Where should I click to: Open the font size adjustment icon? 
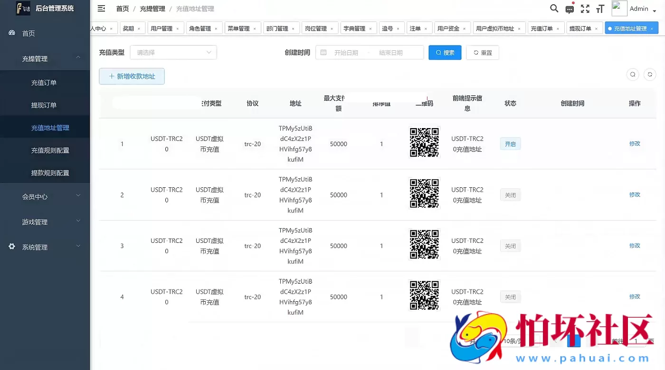pos(600,8)
